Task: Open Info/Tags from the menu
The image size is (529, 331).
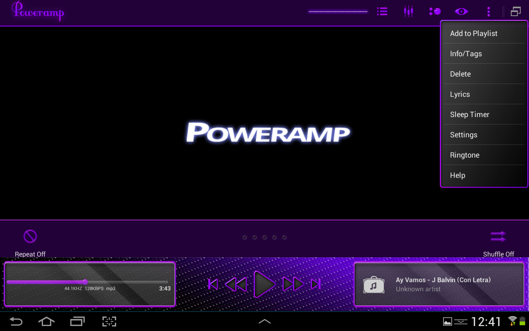Action: pyautogui.click(x=484, y=54)
